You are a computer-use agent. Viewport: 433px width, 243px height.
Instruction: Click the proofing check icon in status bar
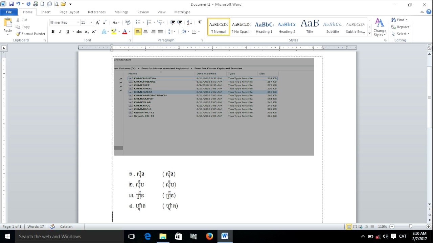pyautogui.click(x=52, y=226)
